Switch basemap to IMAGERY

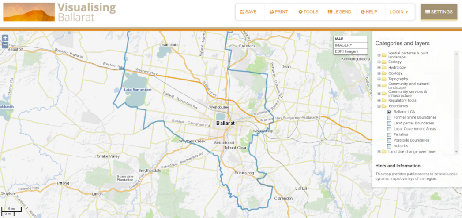tap(351, 45)
